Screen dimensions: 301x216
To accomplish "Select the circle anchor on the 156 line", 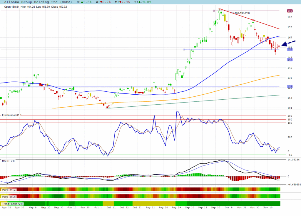I will 184,50.
